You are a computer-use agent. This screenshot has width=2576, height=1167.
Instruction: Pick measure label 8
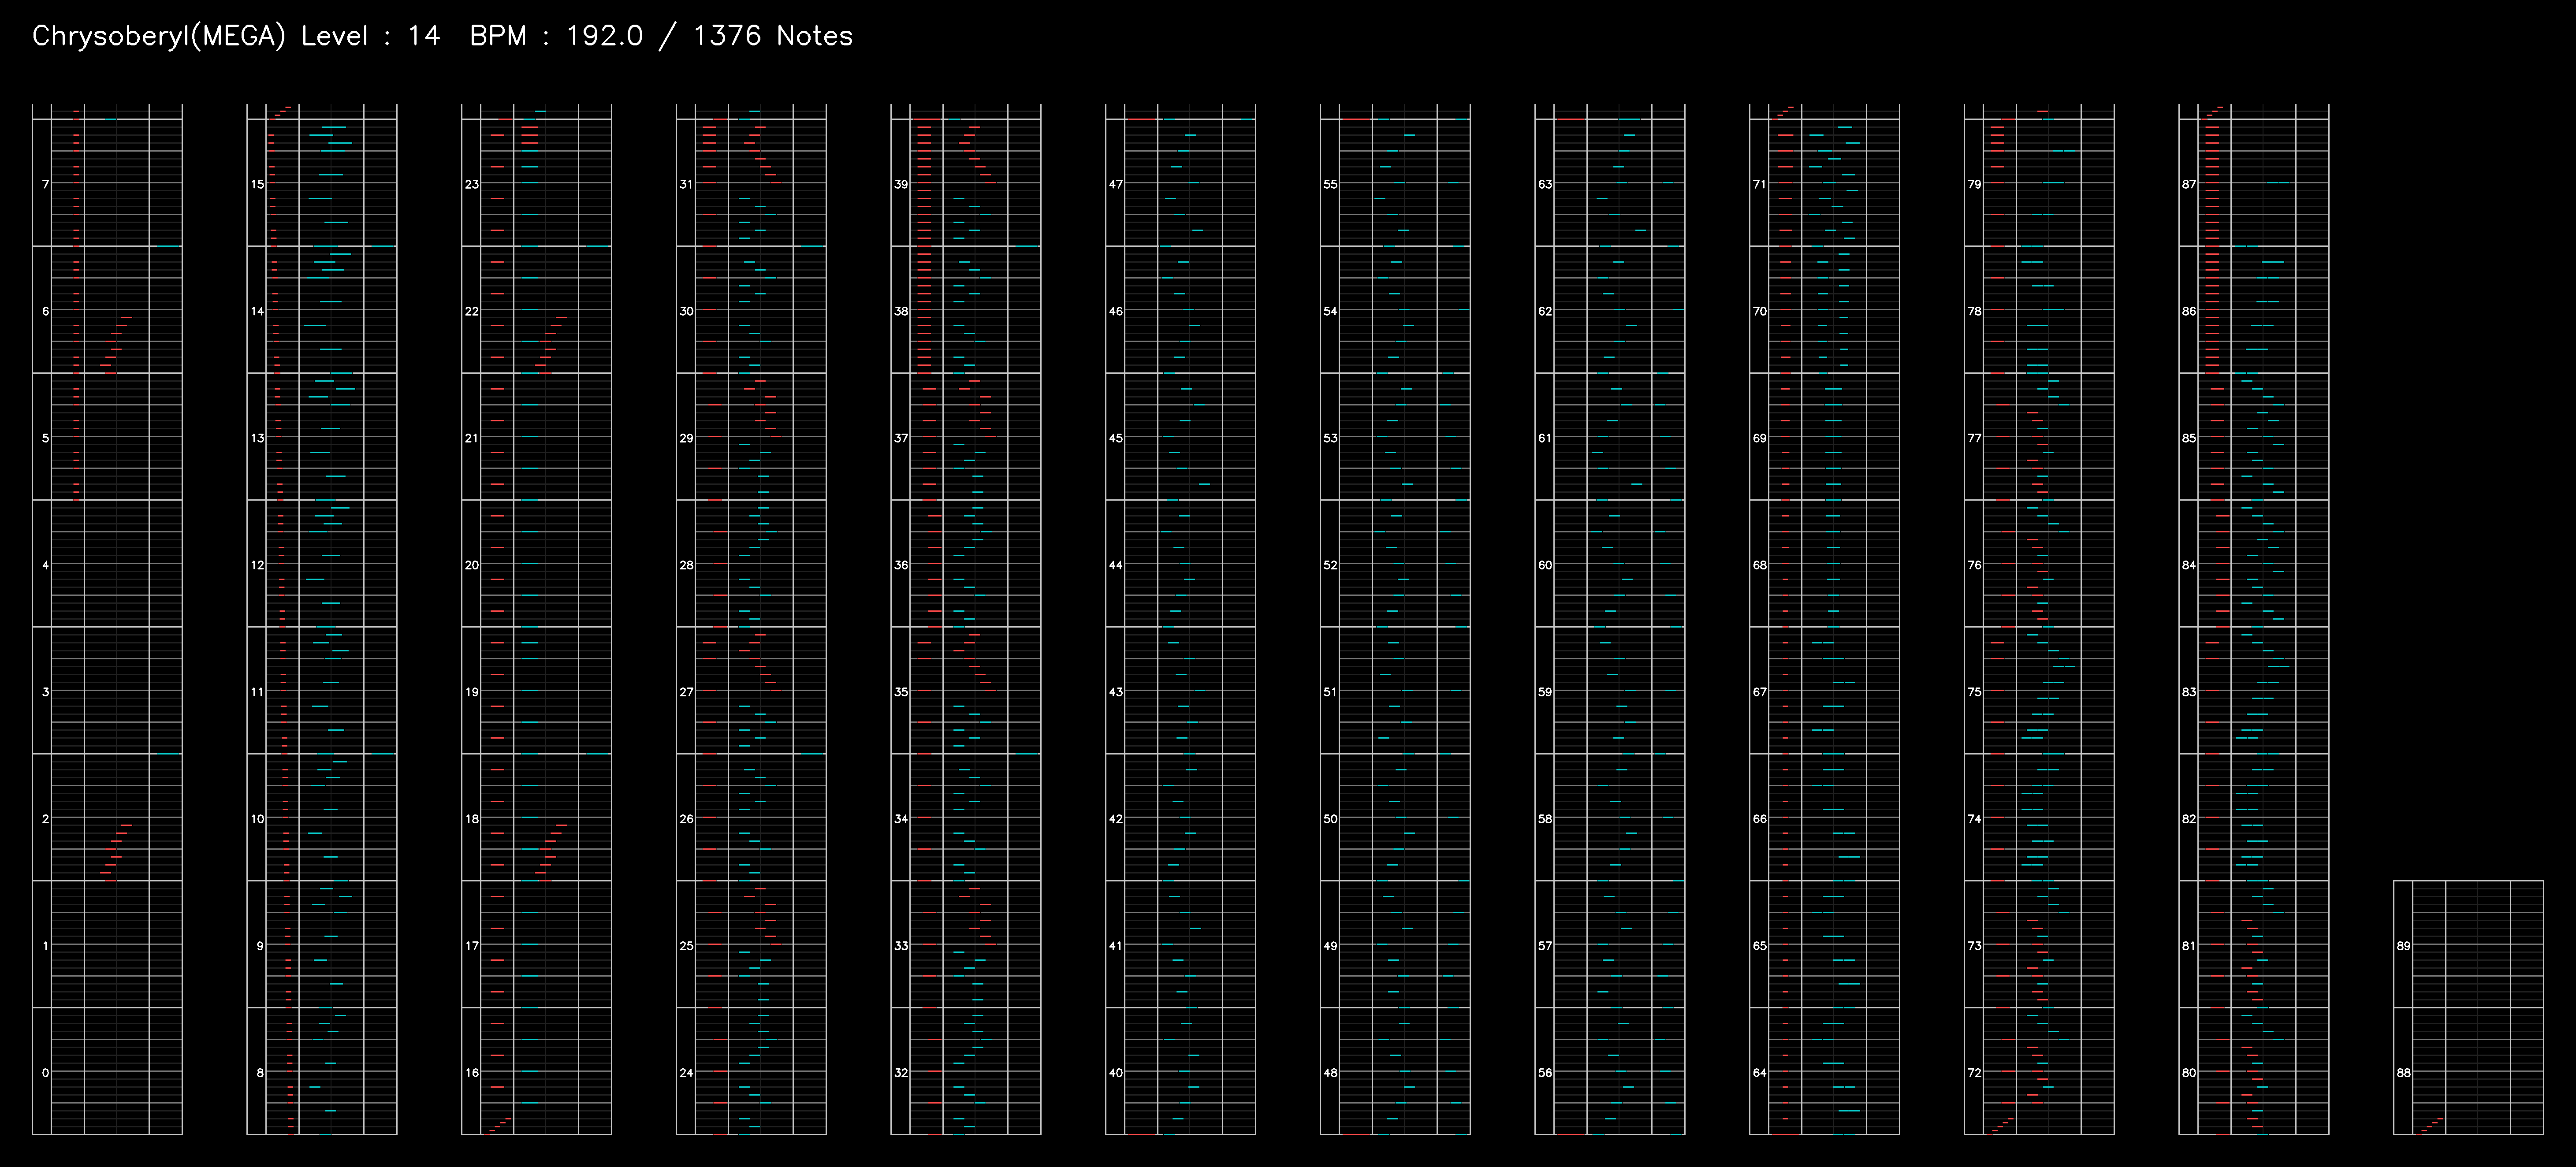click(x=260, y=1073)
